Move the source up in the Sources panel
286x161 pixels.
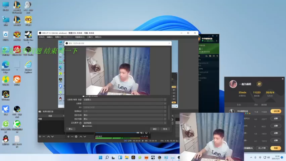(81, 137)
